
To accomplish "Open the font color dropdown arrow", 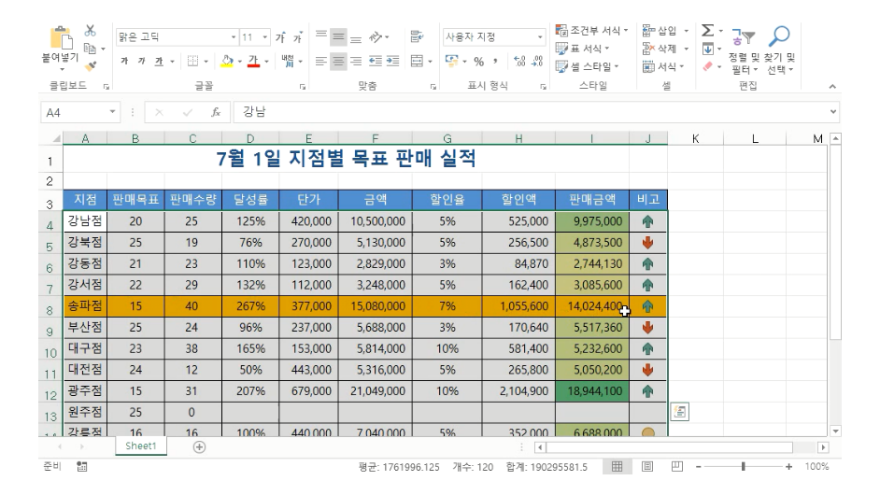I will tap(266, 61).
